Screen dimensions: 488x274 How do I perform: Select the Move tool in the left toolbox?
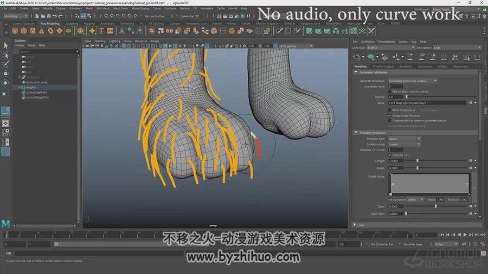5,74
